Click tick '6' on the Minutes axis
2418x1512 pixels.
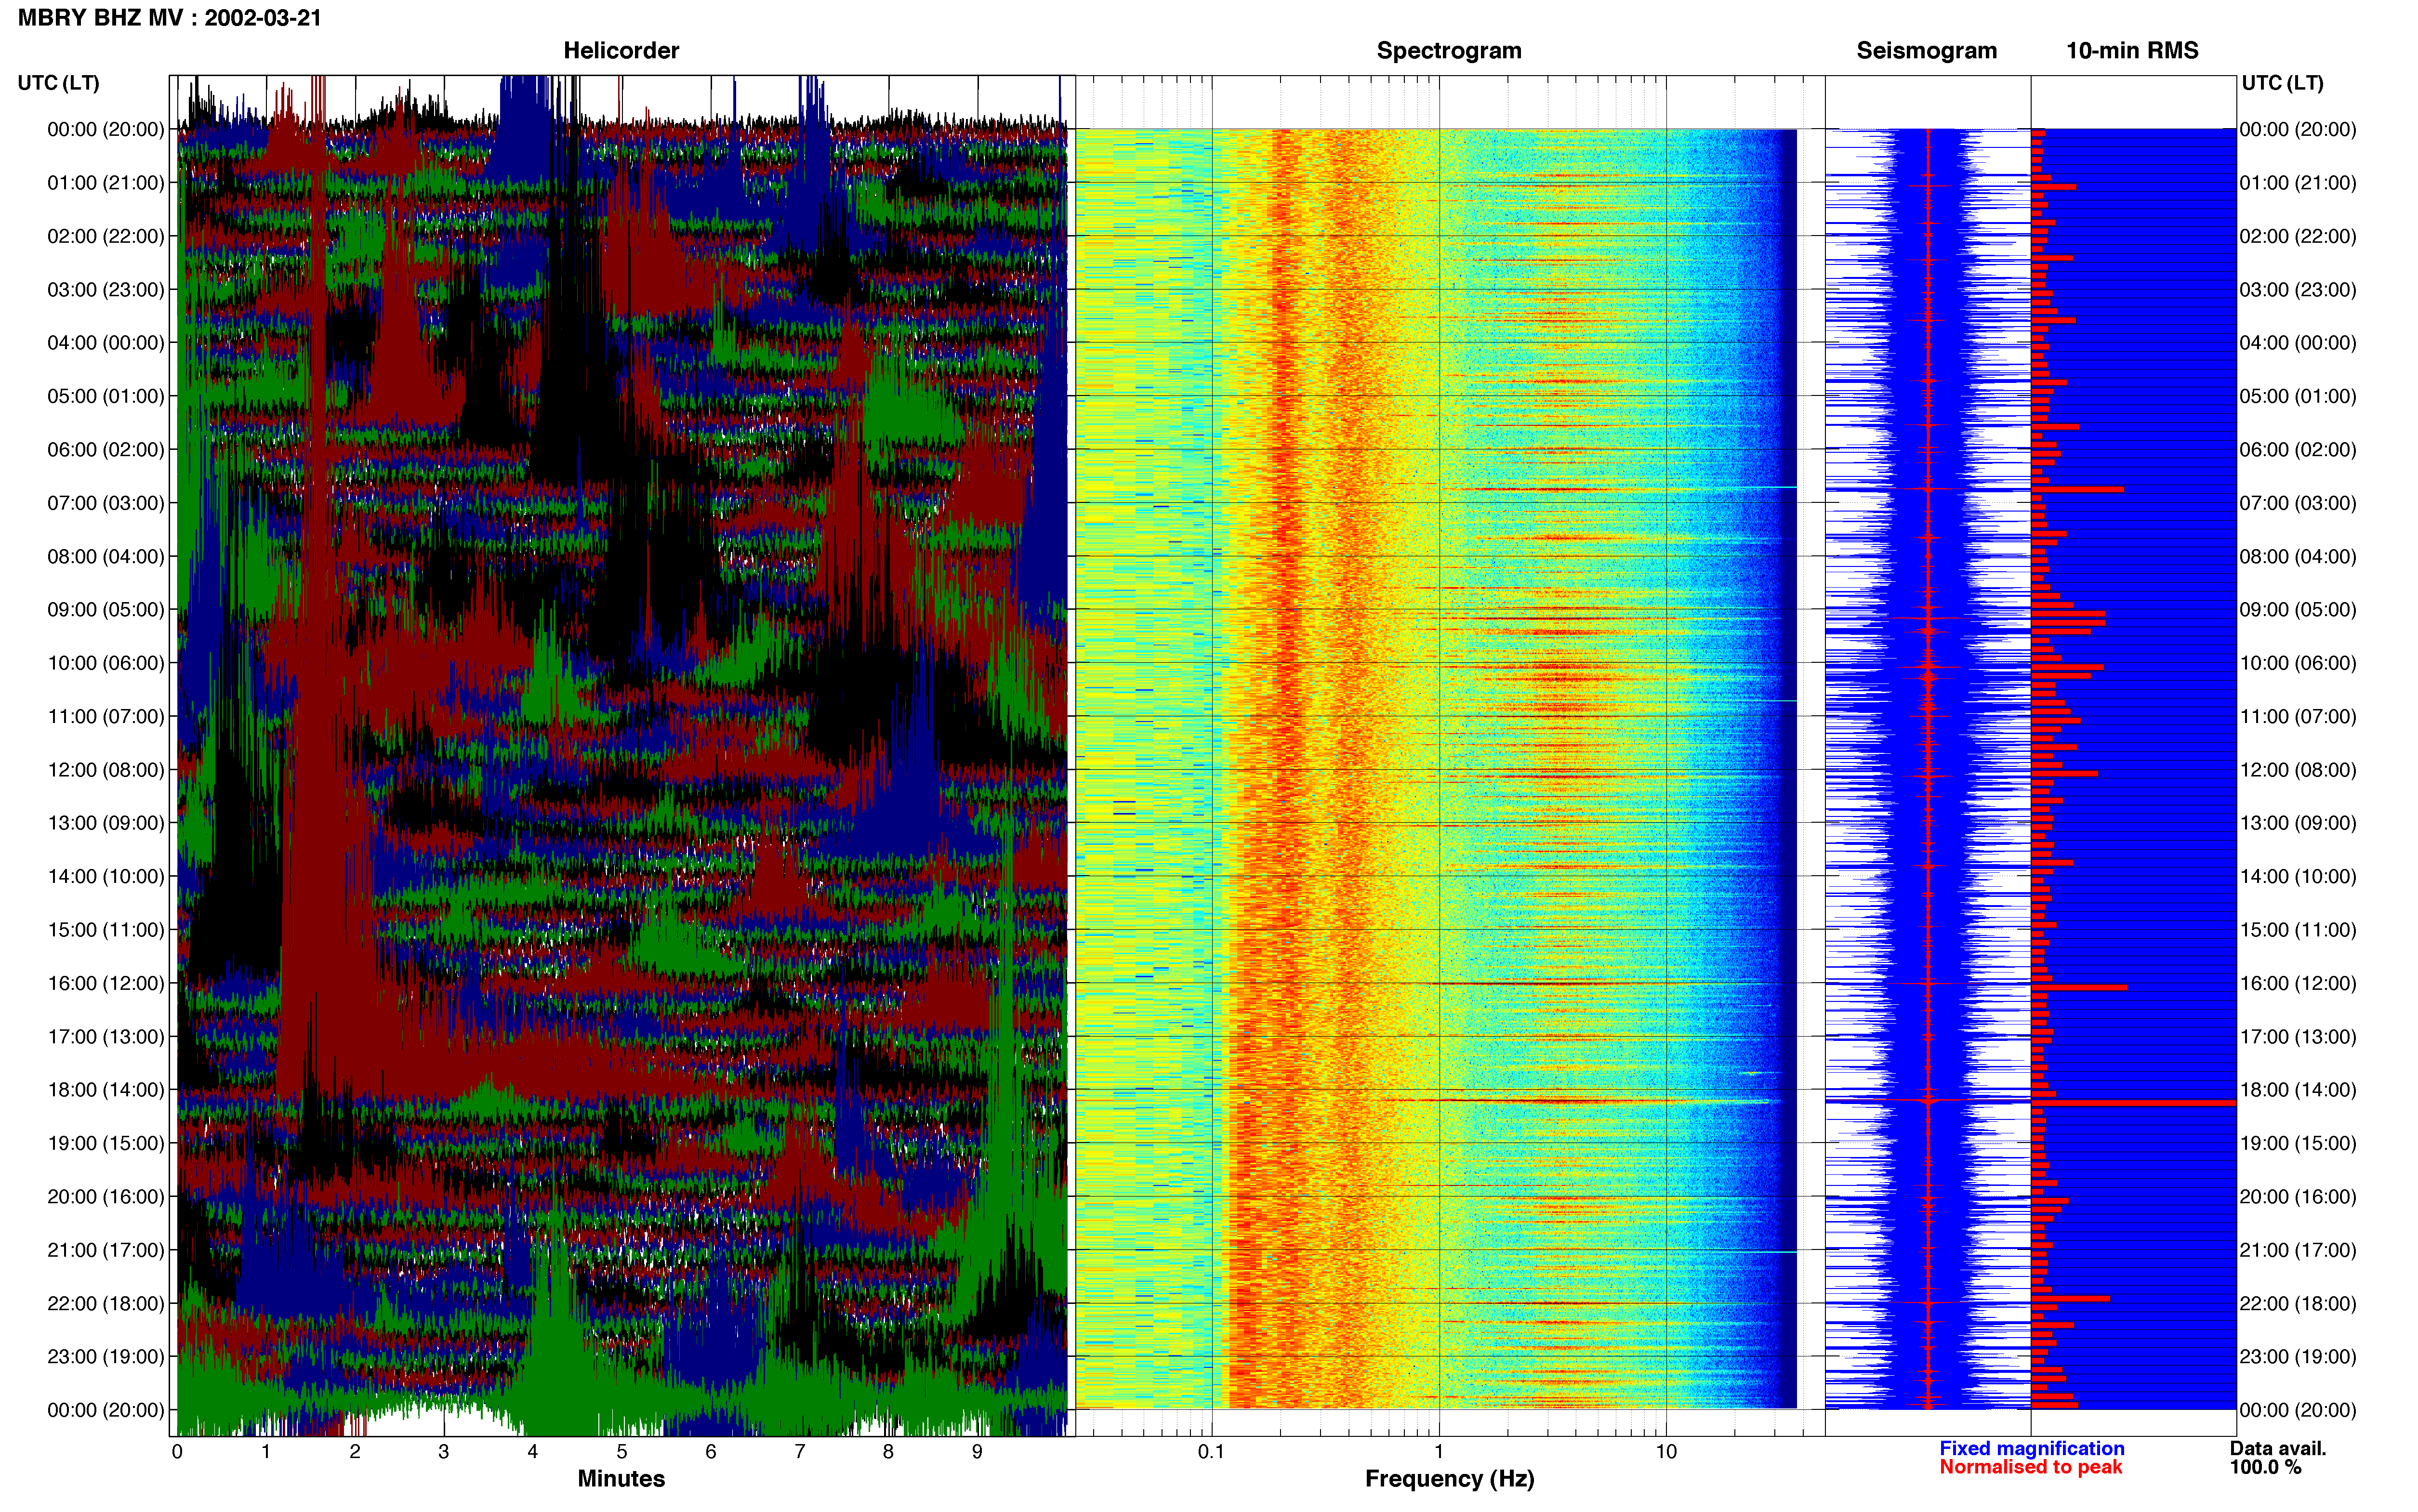[x=711, y=1452]
